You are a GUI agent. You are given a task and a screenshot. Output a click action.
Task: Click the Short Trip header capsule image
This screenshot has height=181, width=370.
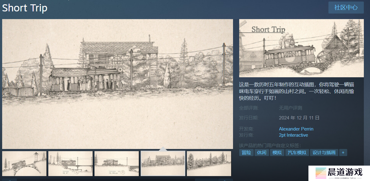301,48
